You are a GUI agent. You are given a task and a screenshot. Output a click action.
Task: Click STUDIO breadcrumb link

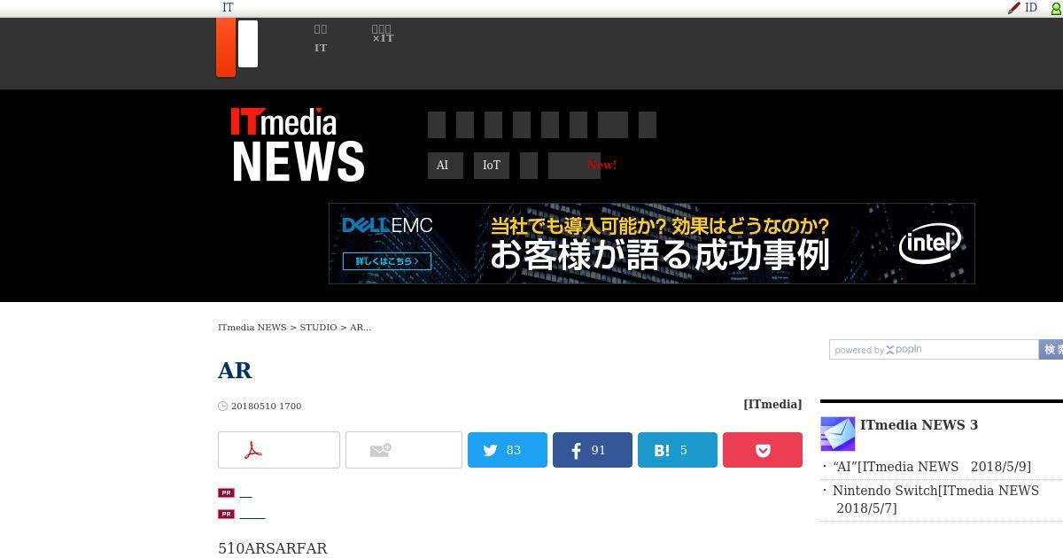coord(318,327)
